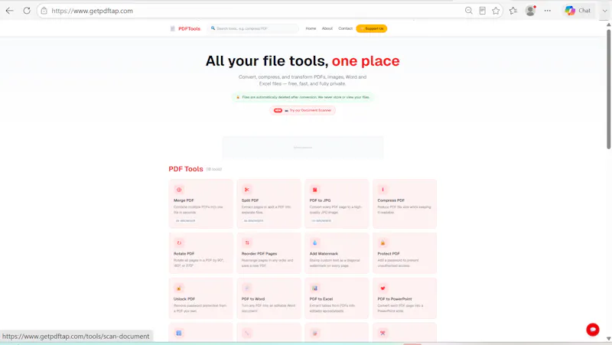Open the PDF to Excel chart icon
The height and width of the screenshot is (345, 612).
pos(314,288)
